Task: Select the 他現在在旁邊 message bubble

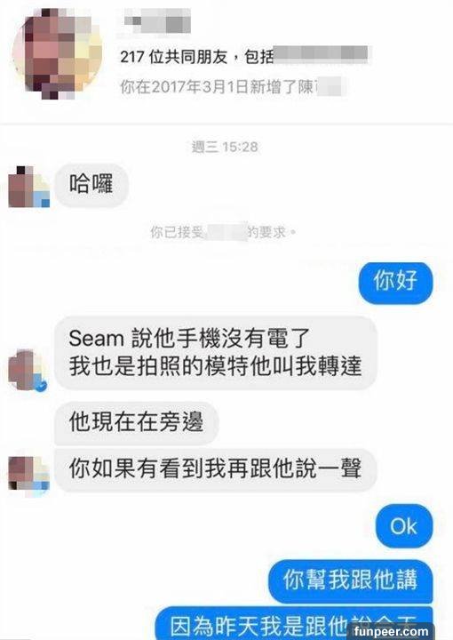Action: pos(137,421)
